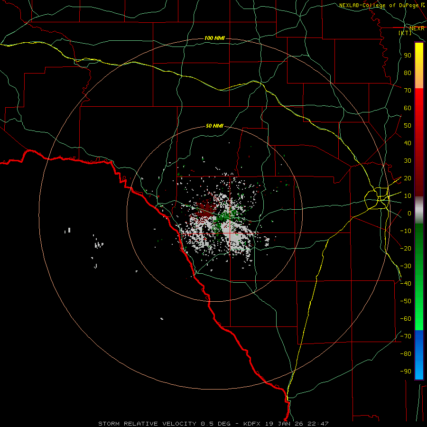Click the gray zero-velocity segment of the color bar
The height and width of the screenshot is (427, 427).
419,210
